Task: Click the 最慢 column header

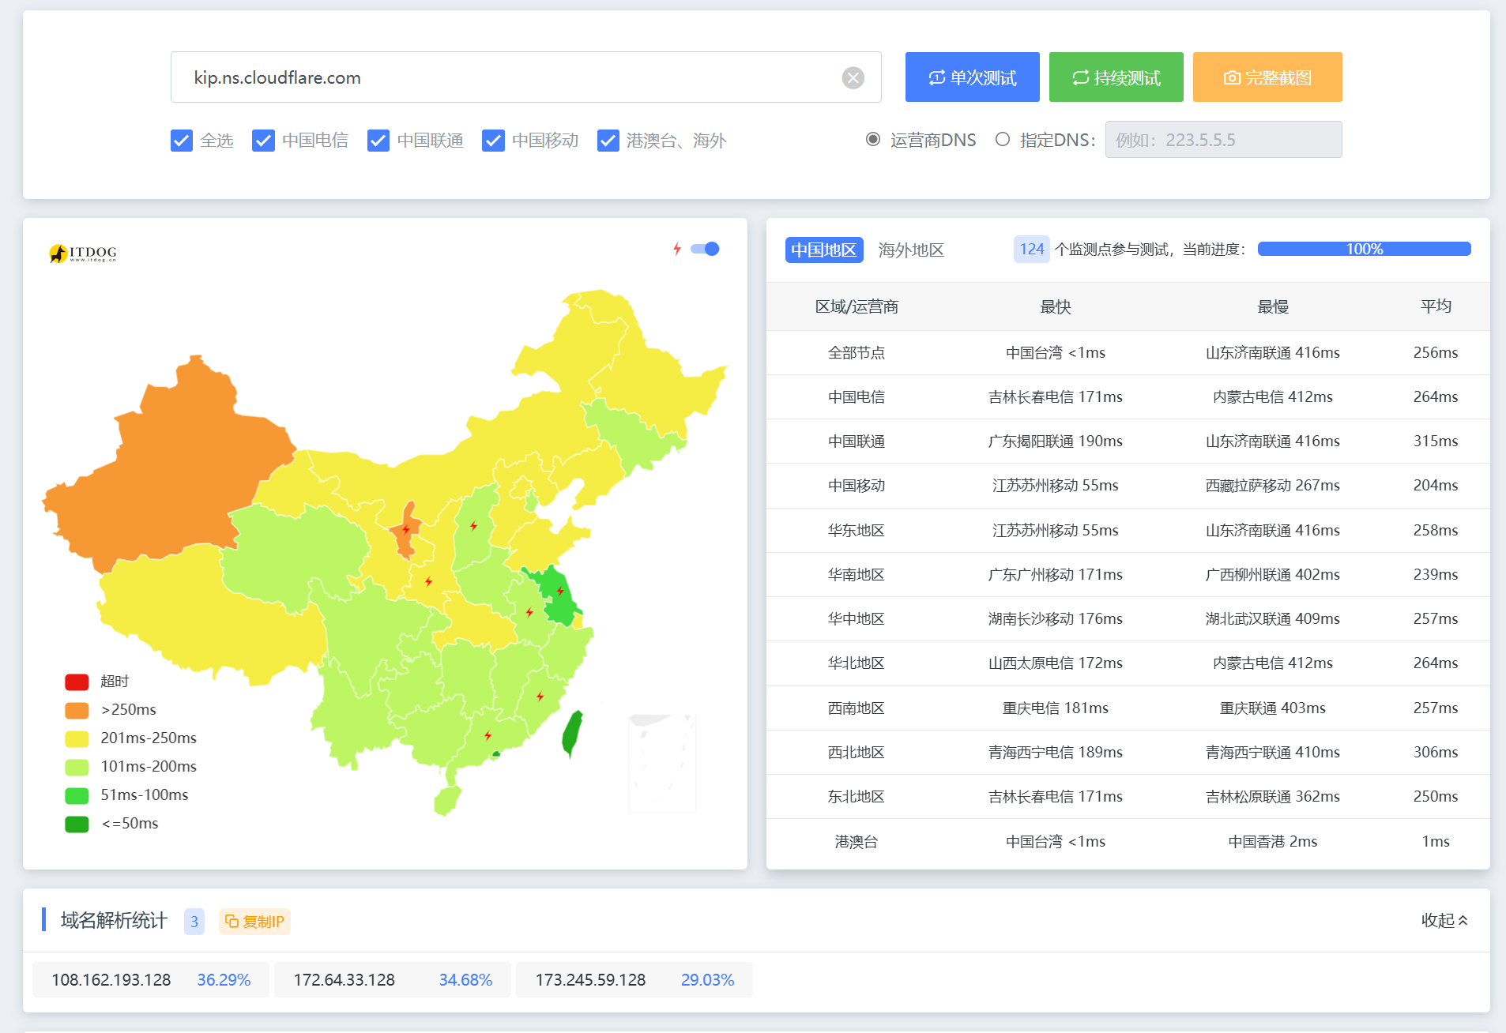Action: [1273, 306]
